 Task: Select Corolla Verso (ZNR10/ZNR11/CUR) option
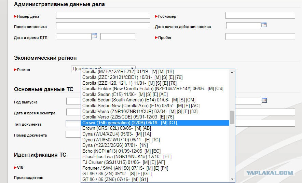pyautogui.click(x=155, y=111)
